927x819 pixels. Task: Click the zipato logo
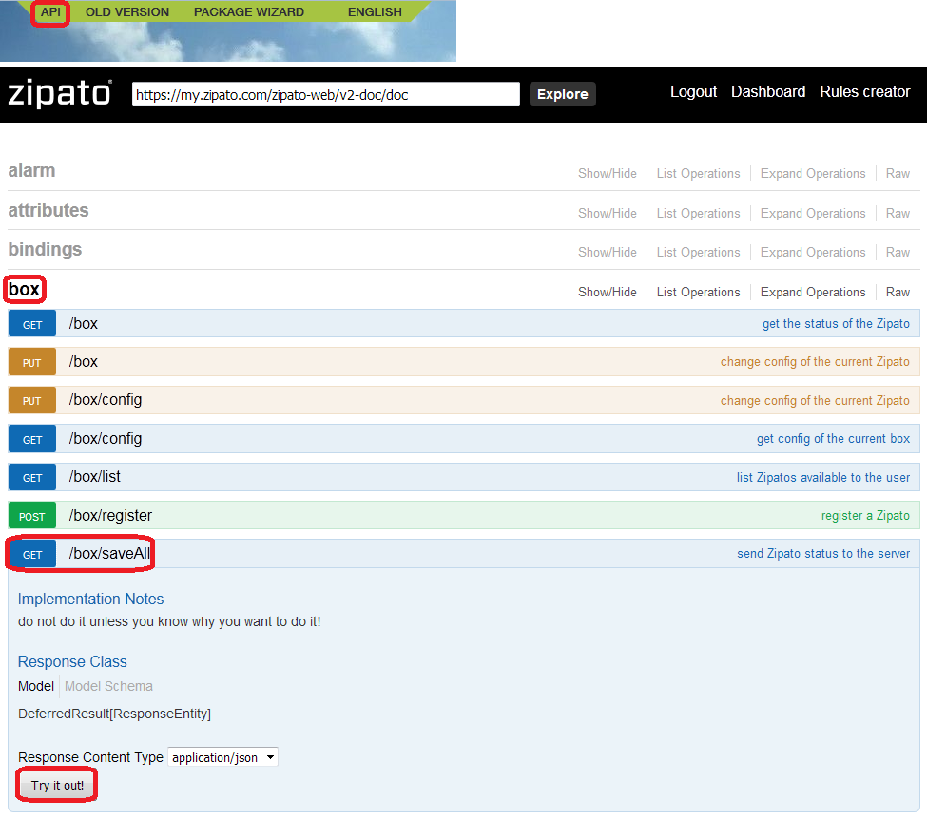(x=59, y=93)
